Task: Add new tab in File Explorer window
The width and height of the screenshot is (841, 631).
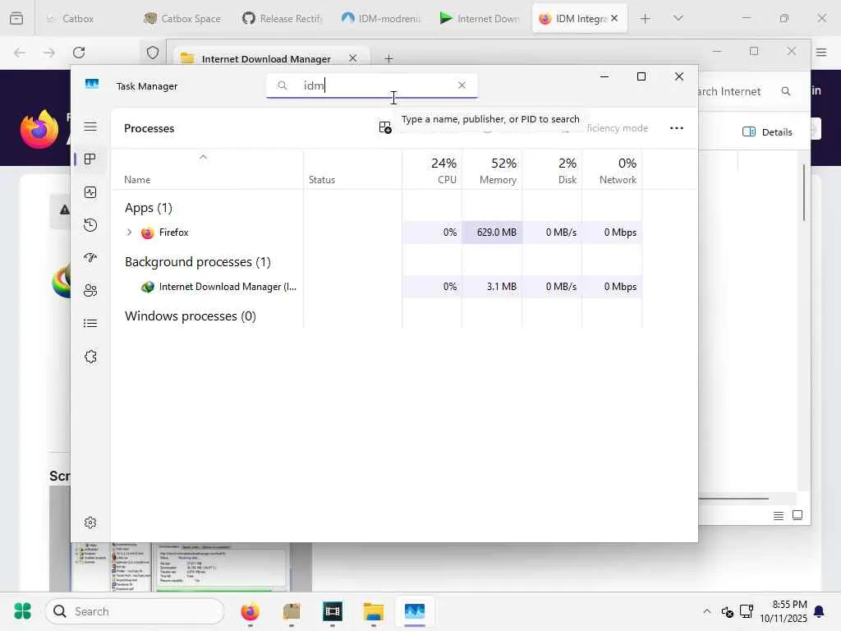Action: point(388,58)
